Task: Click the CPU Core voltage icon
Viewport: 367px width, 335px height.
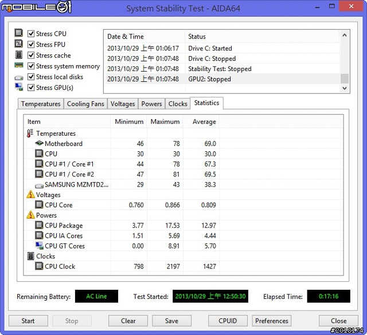Action: 39,205
